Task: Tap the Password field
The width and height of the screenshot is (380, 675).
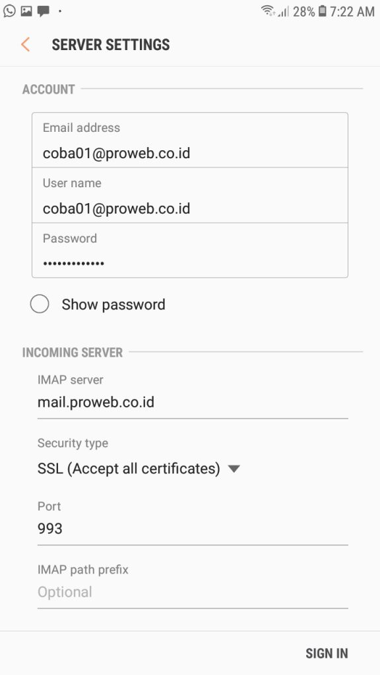Action: point(190,250)
